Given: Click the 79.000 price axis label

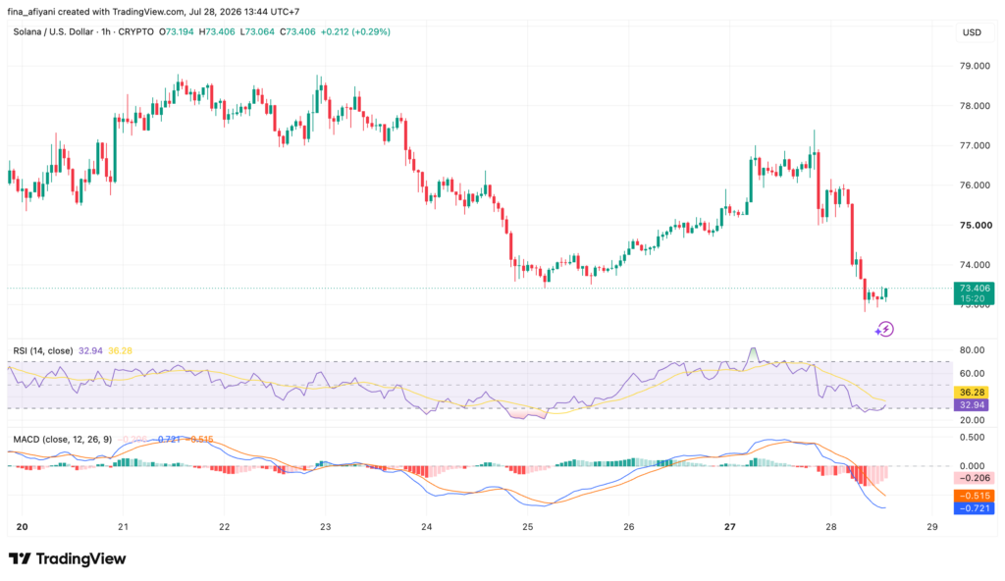Looking at the screenshot, I should (x=975, y=66).
